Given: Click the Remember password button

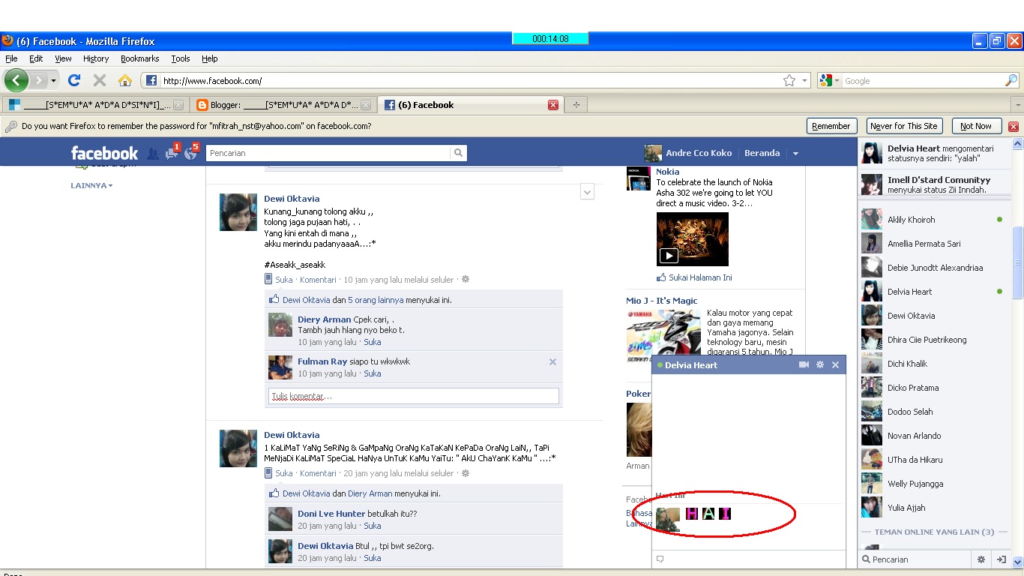Looking at the screenshot, I should click(x=831, y=126).
